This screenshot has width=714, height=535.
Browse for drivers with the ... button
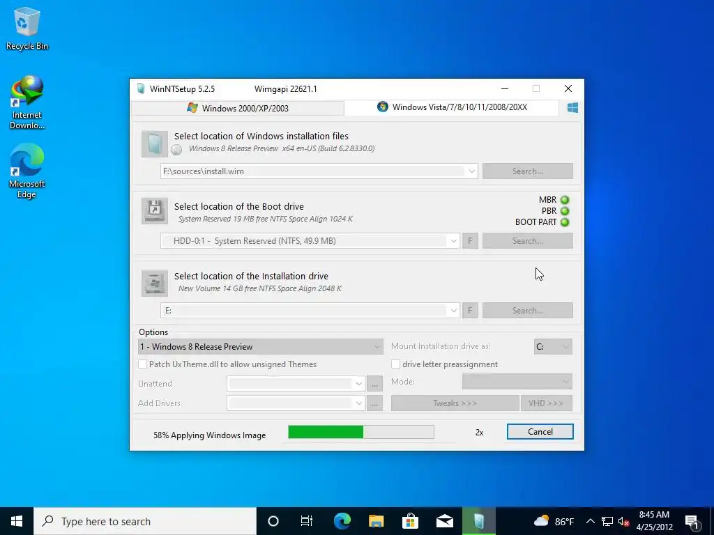[x=374, y=403]
